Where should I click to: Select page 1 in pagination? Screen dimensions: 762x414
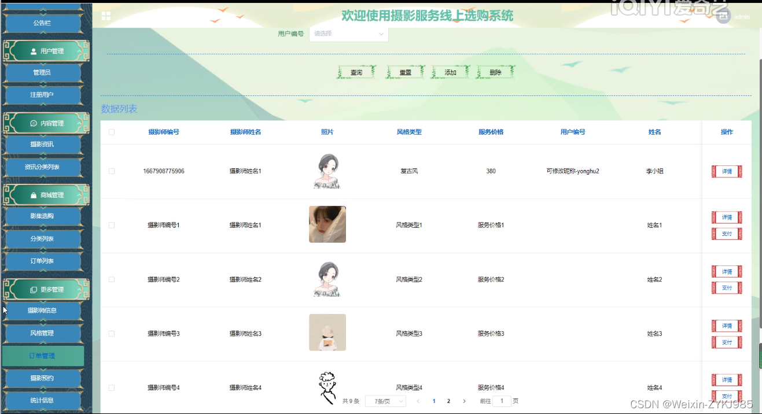435,401
